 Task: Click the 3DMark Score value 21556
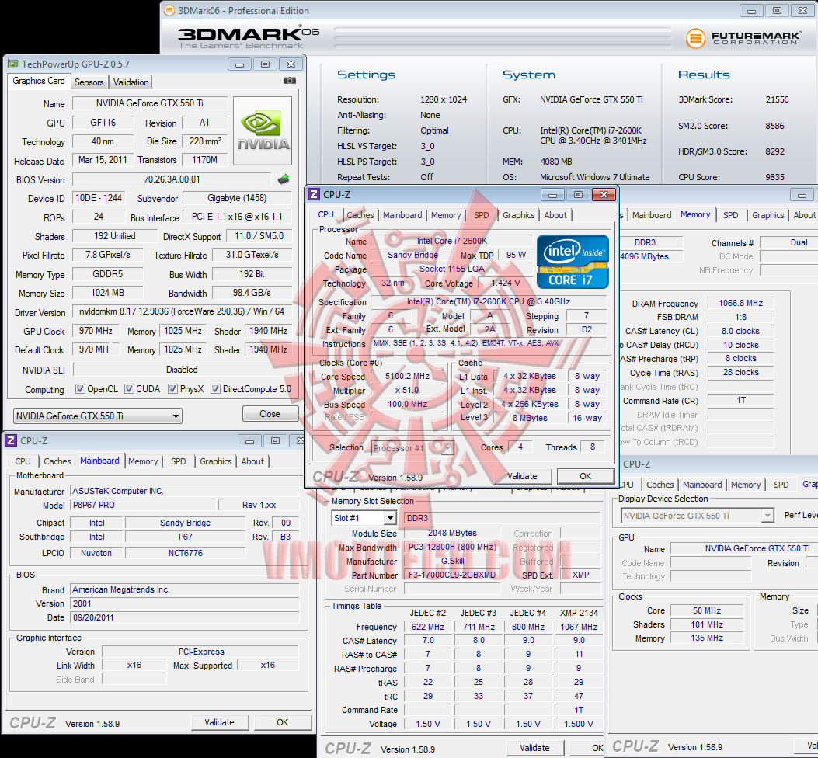click(x=777, y=99)
